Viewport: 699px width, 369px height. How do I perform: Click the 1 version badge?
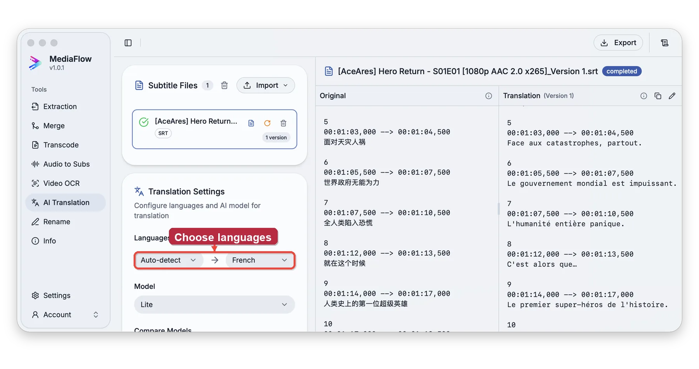click(276, 138)
